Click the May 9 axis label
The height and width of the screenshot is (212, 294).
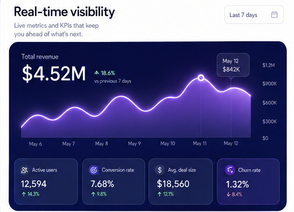point(134,143)
